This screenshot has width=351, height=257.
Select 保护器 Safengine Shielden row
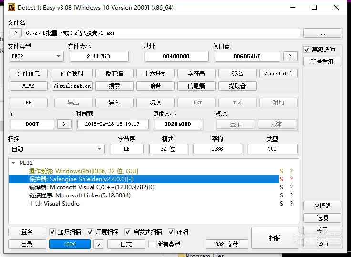(143, 179)
